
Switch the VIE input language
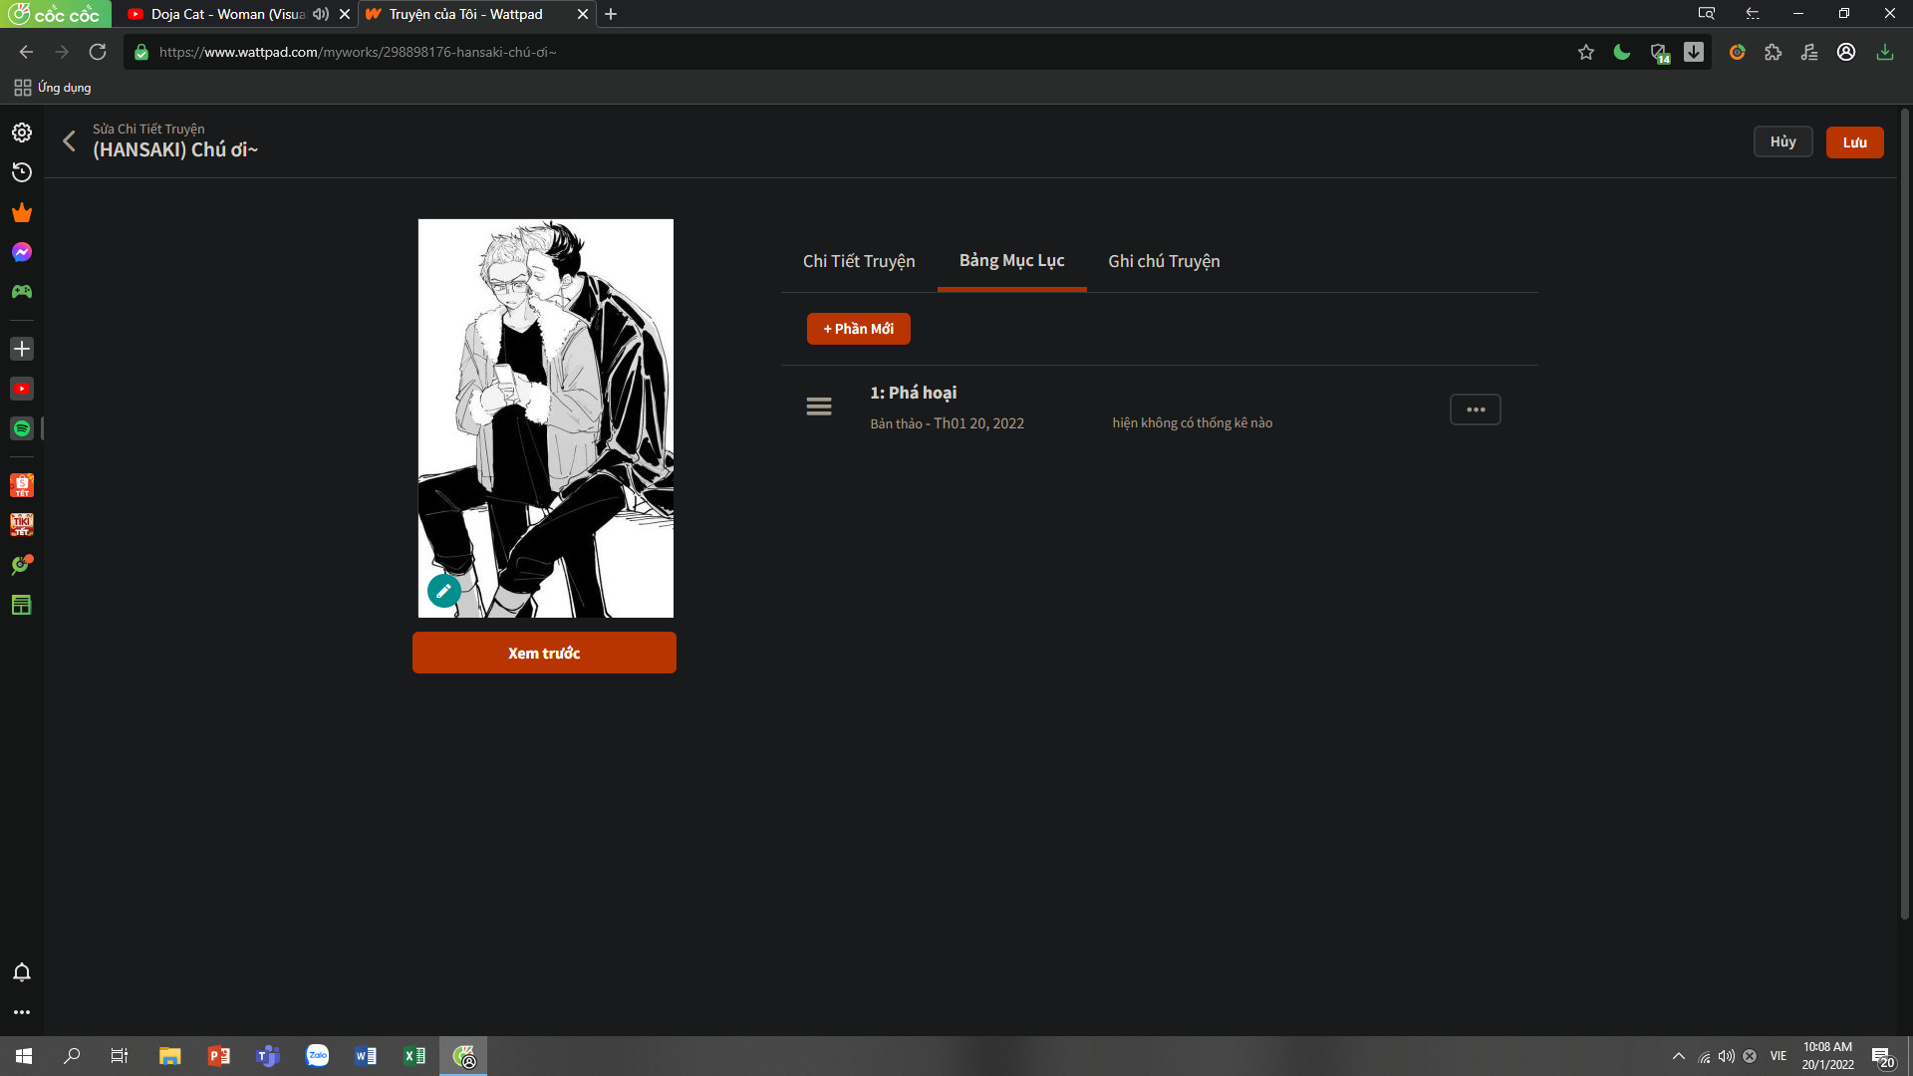(x=1778, y=1056)
